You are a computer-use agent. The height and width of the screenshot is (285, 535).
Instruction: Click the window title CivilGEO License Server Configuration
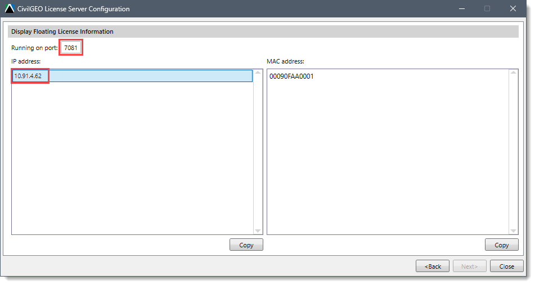tap(73, 9)
